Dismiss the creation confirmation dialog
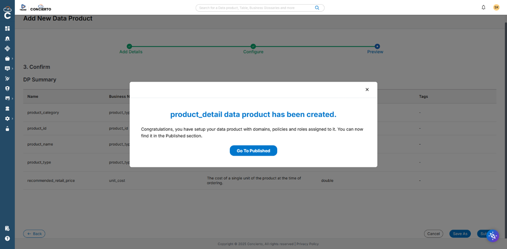The height and width of the screenshot is (249, 507). (x=367, y=89)
